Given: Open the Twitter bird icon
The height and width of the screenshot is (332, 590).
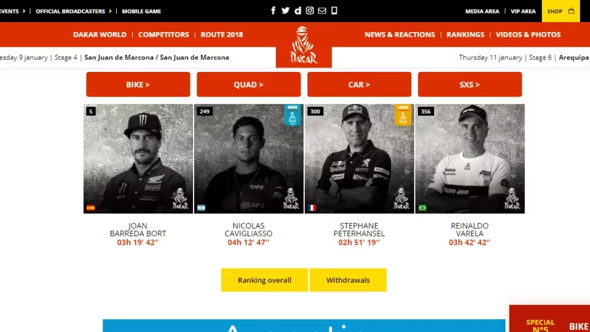Looking at the screenshot, I should coord(286,10).
